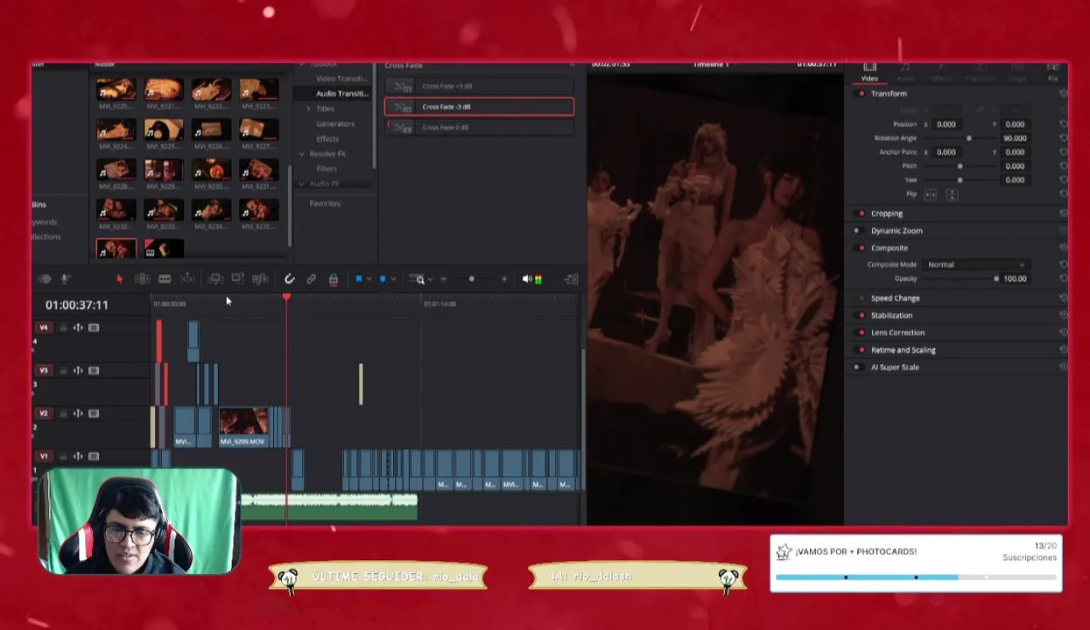The image size is (1090, 630).
Task: Open the Composite Mode Normal dropdown
Action: 975,265
